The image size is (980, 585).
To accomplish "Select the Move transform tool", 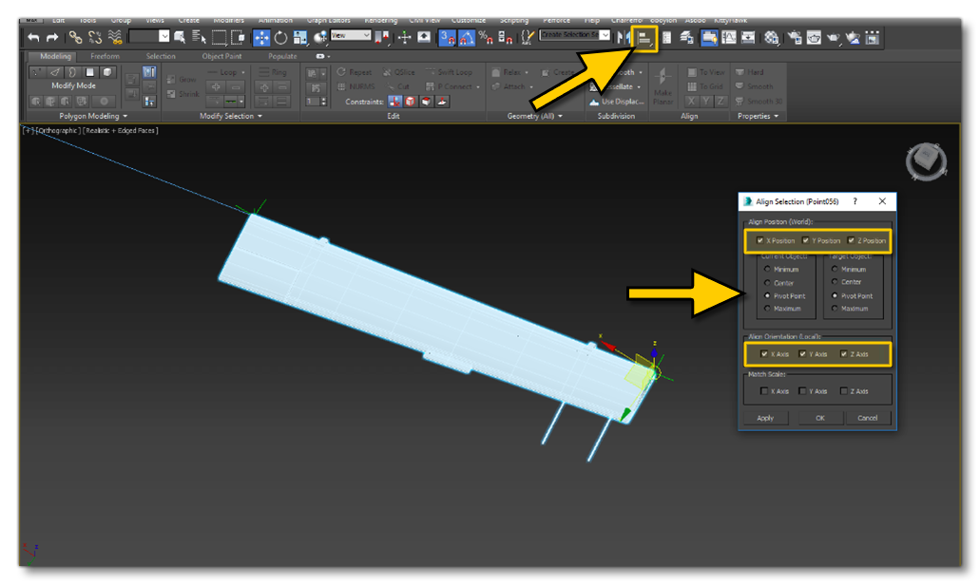I will [x=260, y=38].
